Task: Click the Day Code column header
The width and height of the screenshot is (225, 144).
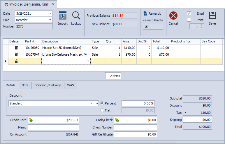Action: (x=211, y=41)
